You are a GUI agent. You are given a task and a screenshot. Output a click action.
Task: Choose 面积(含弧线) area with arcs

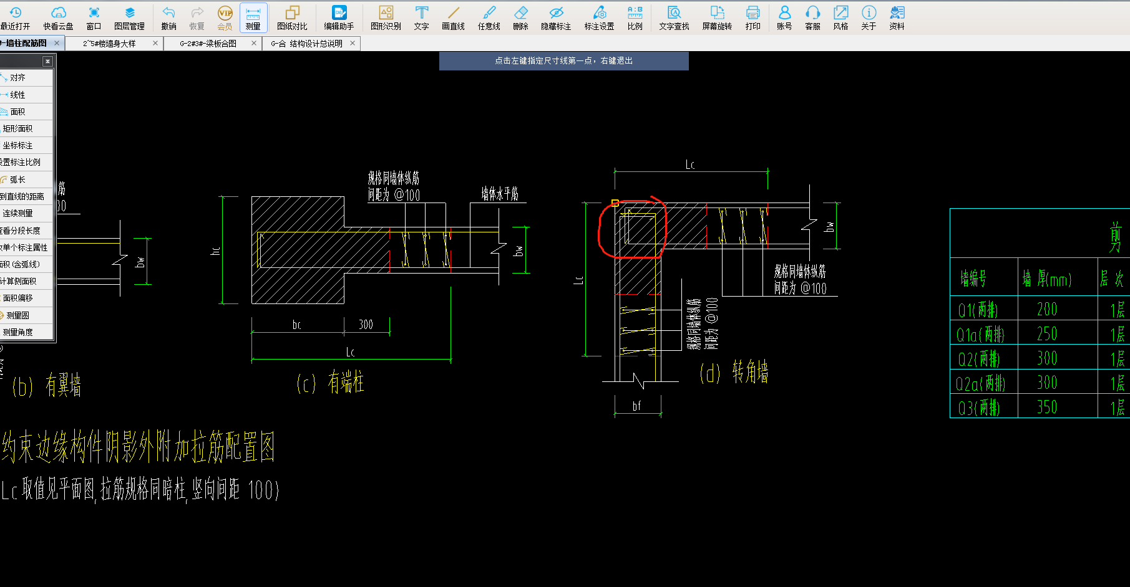pyautogui.click(x=26, y=264)
